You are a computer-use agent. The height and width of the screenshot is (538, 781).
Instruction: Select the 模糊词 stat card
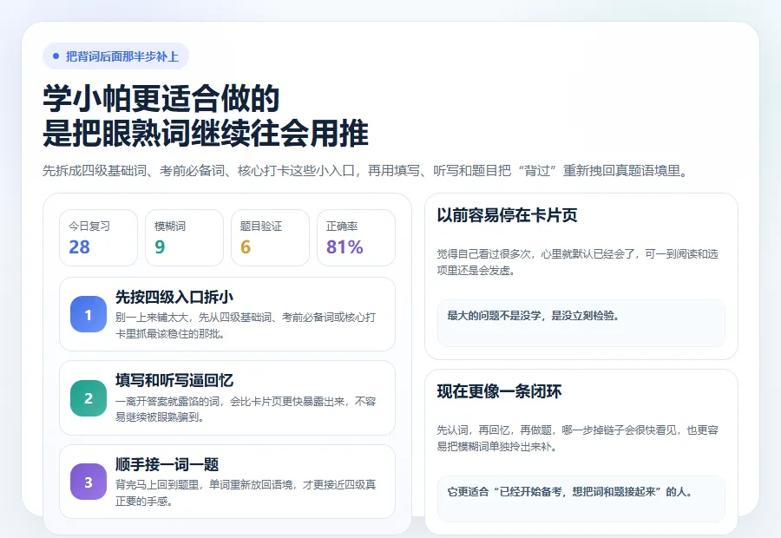click(184, 237)
